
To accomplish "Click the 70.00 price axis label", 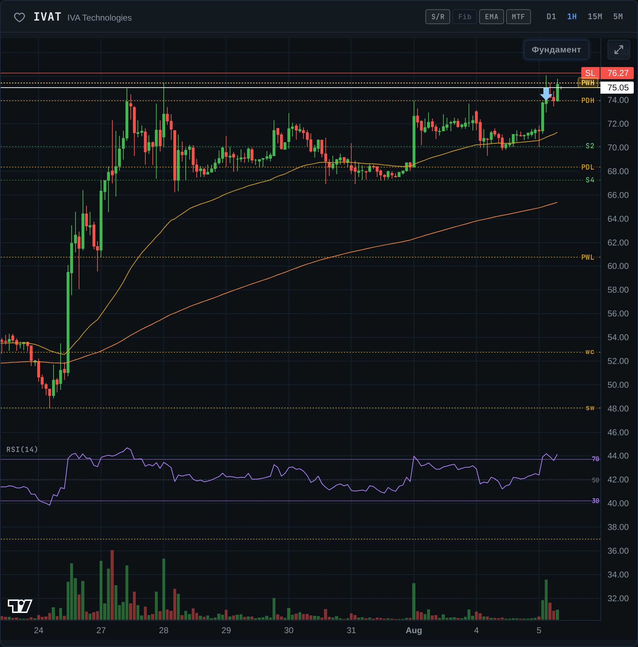I will [x=618, y=148].
